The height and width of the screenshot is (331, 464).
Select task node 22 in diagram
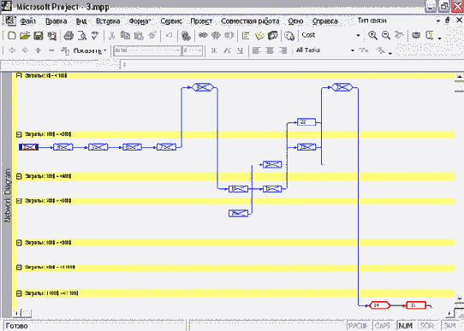point(306,122)
